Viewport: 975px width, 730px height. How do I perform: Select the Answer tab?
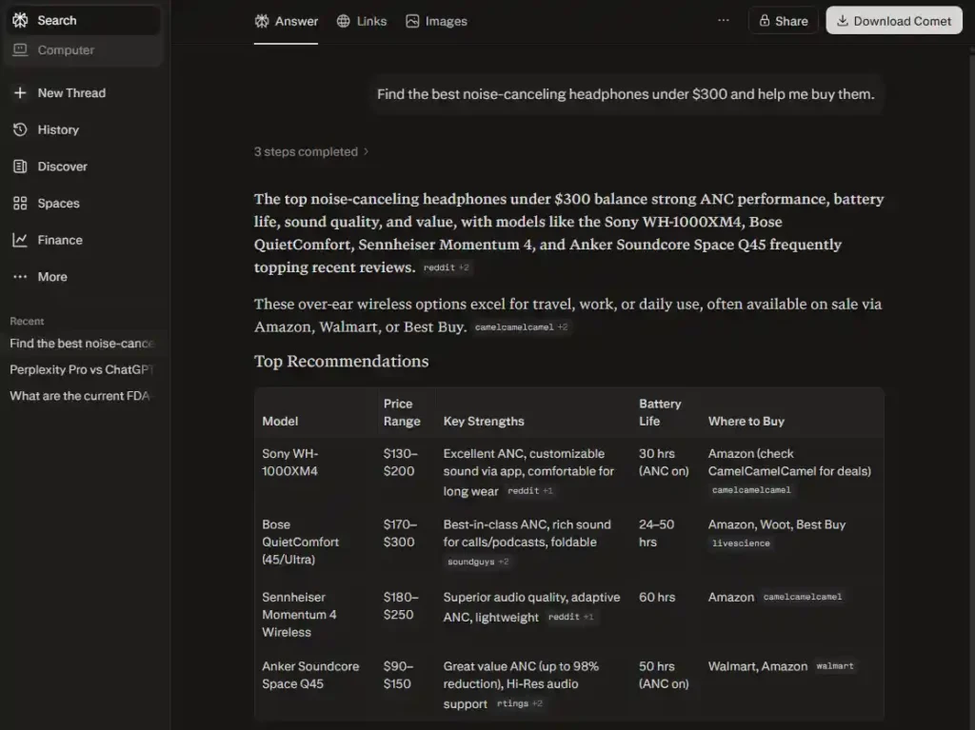pos(287,21)
